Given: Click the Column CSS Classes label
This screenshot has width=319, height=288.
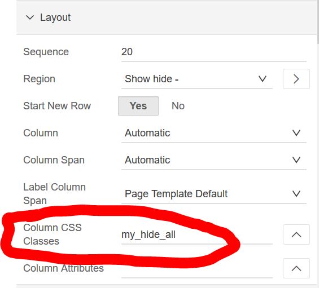Looking at the screenshot, I should 53,234.
